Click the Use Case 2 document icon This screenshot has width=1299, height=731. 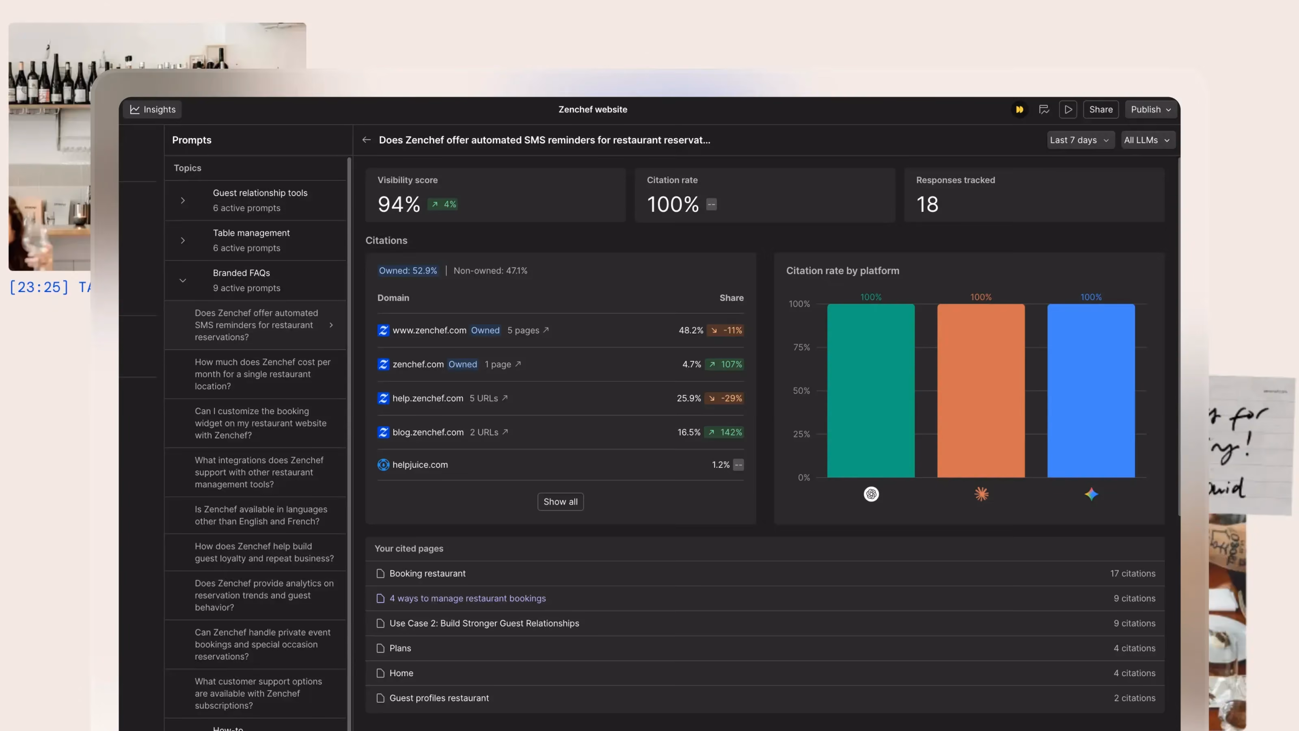point(380,623)
